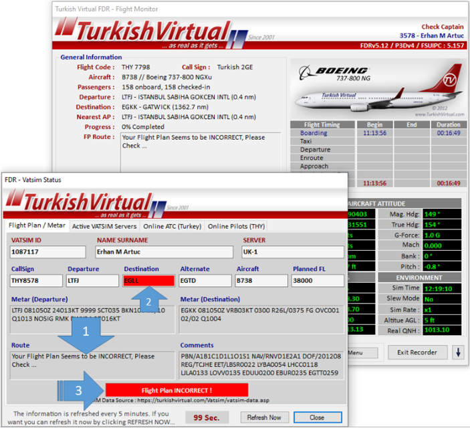The width and height of the screenshot is (470, 428).
Task: Click the Real QNH value 1013.10
Action: coord(442,330)
